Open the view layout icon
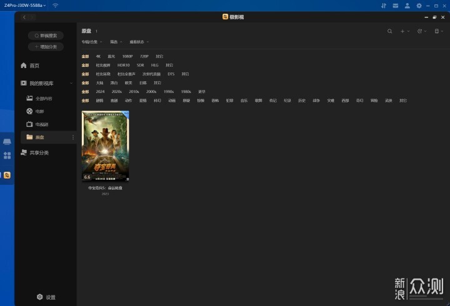The image size is (450, 306). click(436, 31)
